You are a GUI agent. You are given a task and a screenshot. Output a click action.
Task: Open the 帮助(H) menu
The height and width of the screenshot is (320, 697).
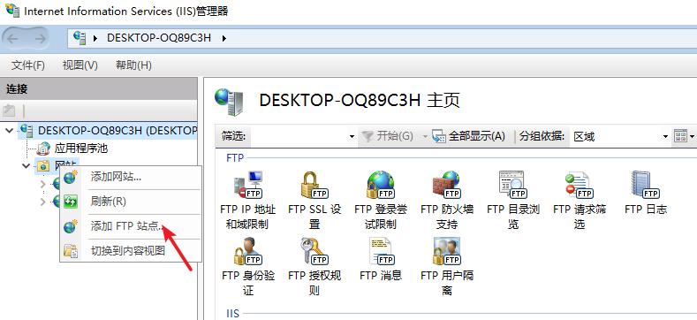click(133, 65)
